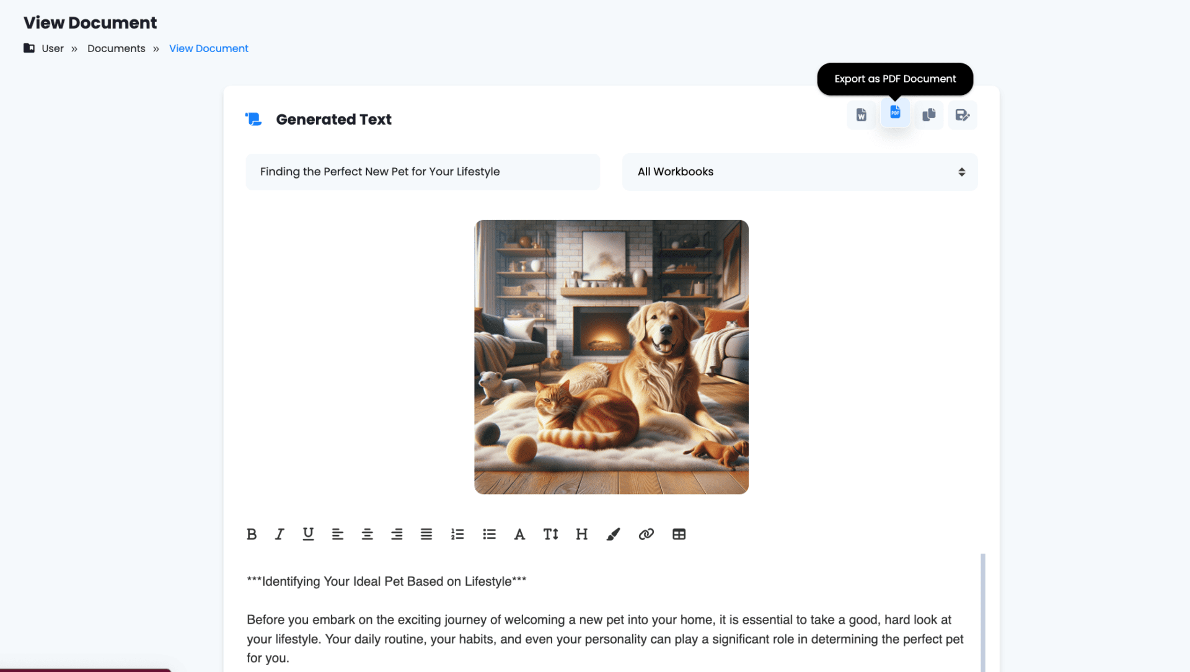Insert a link with chain icon
Image resolution: width=1190 pixels, height=672 pixels.
646,534
